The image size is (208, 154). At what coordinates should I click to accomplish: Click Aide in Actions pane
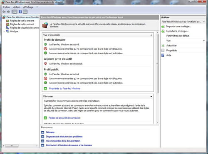coord(169,55)
